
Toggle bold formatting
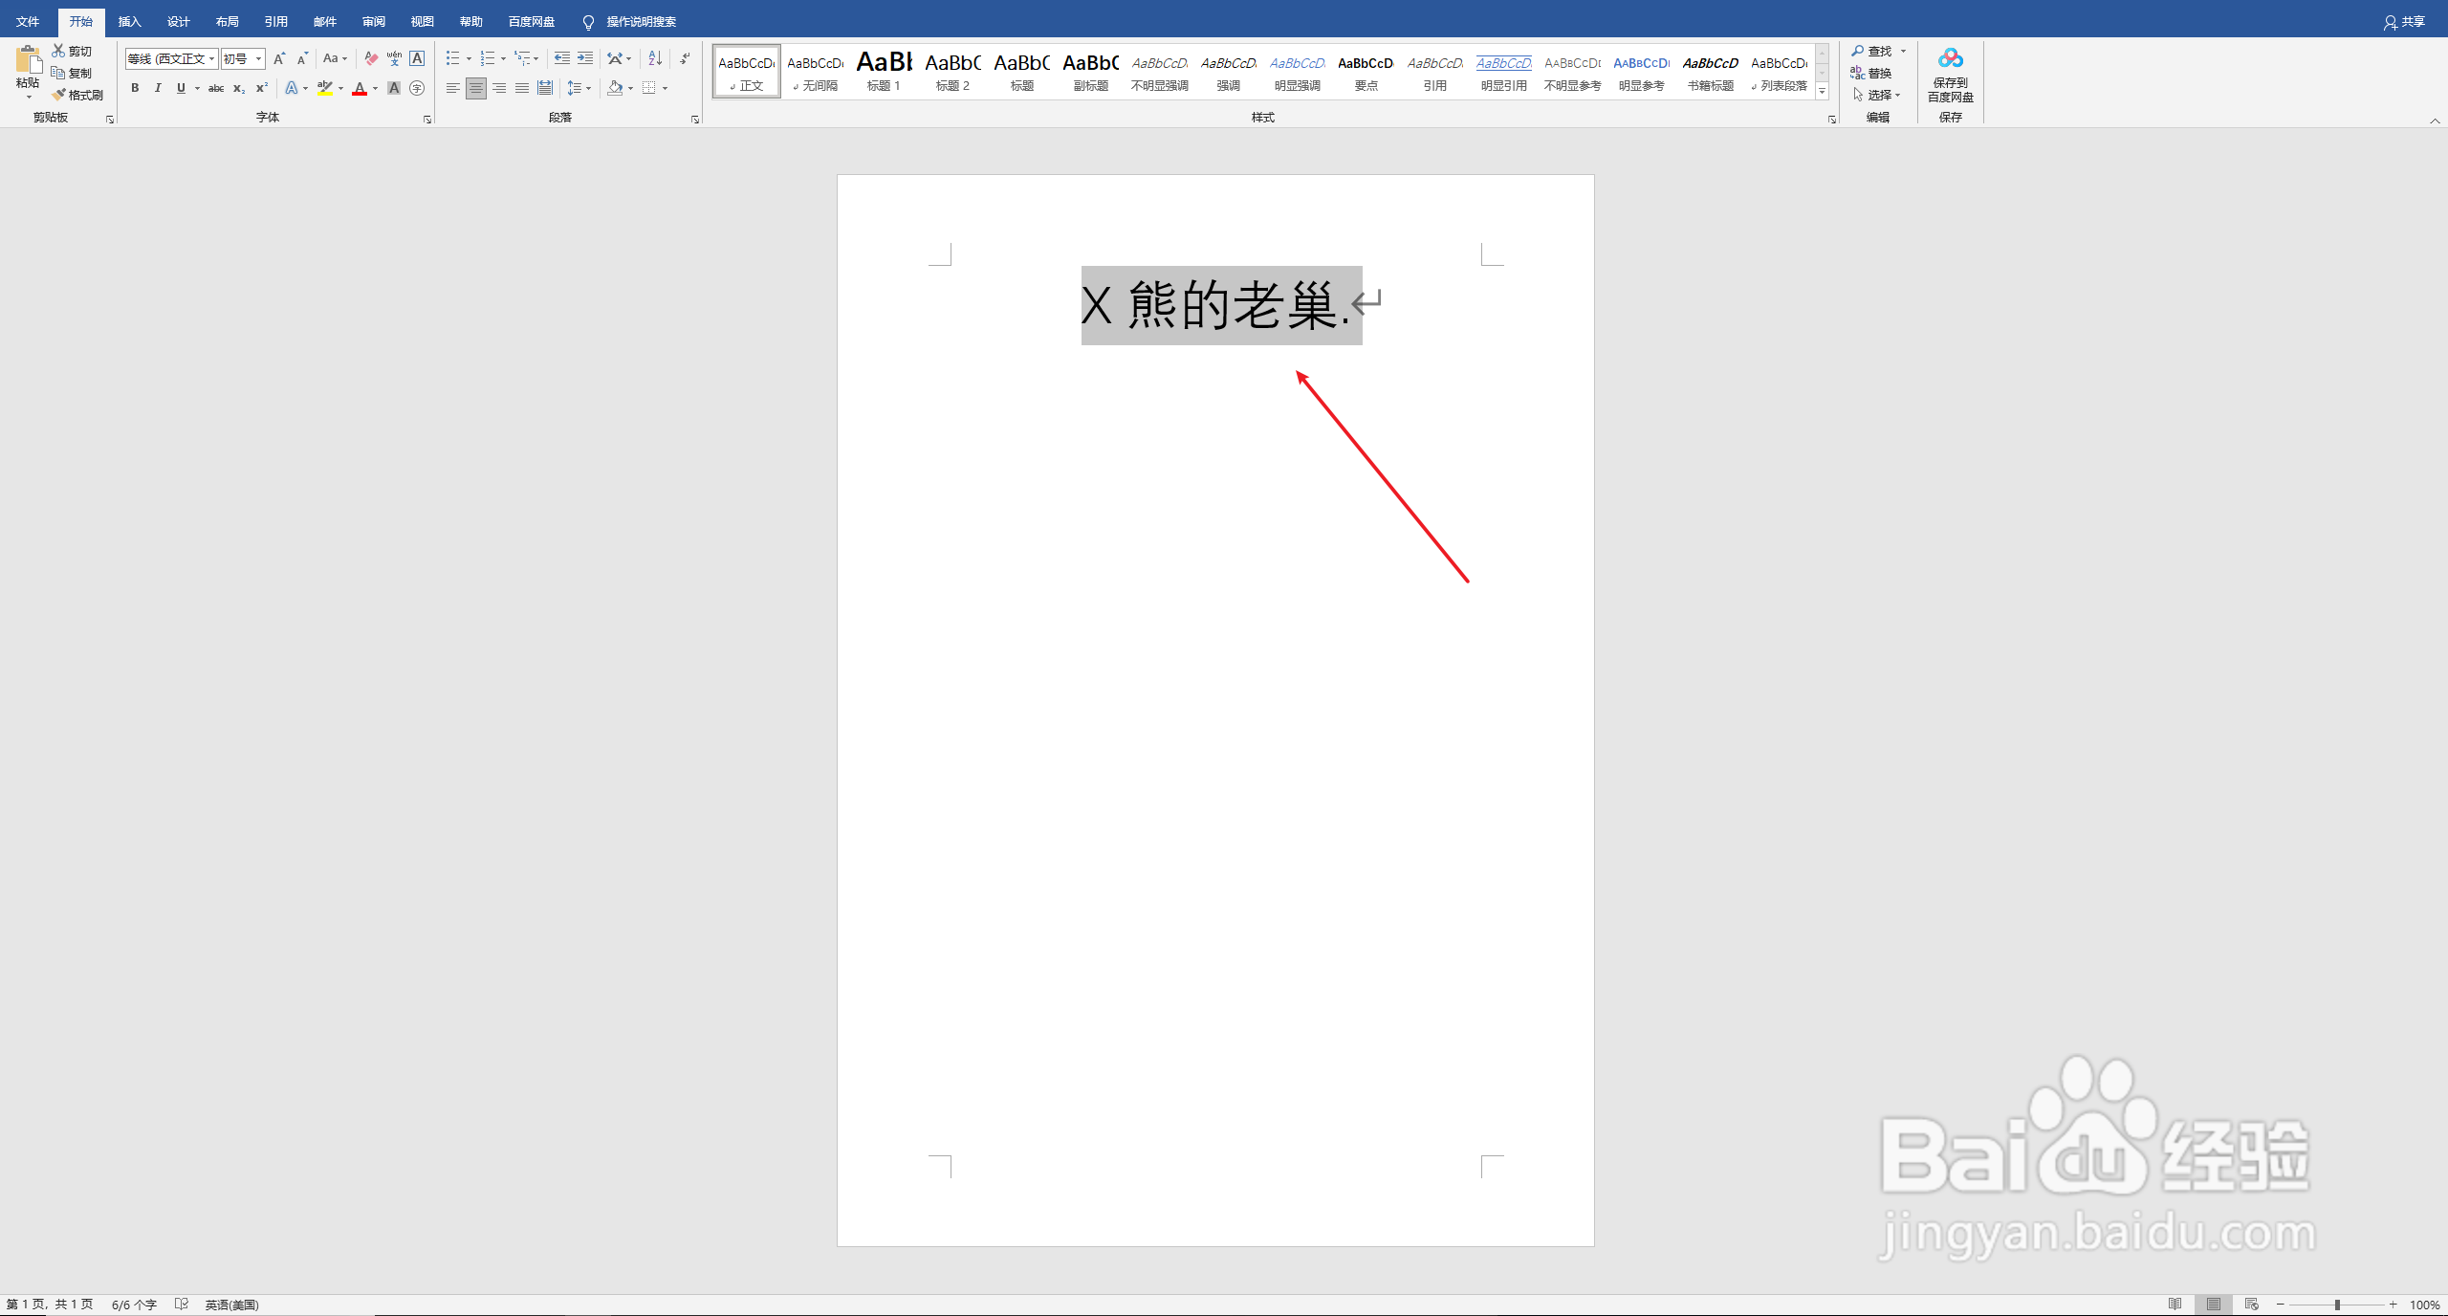(135, 88)
